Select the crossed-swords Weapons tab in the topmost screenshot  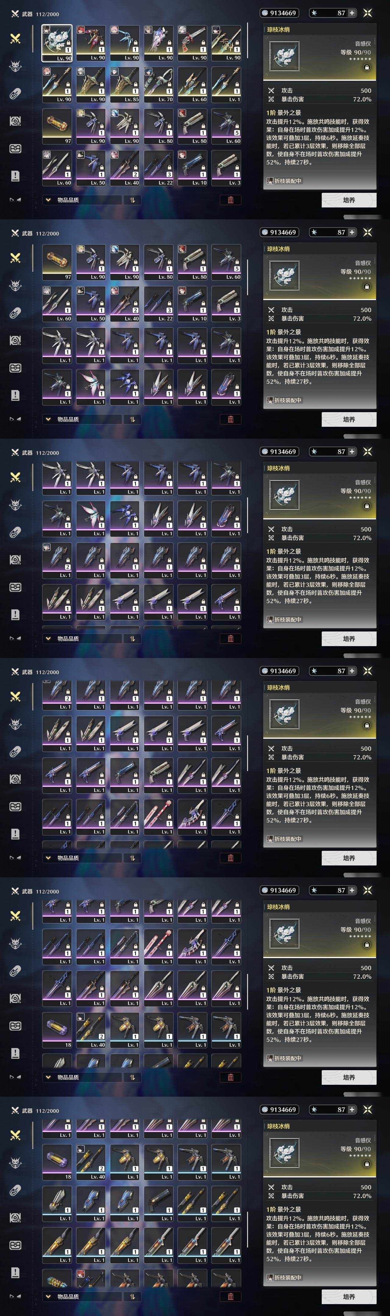(15, 39)
